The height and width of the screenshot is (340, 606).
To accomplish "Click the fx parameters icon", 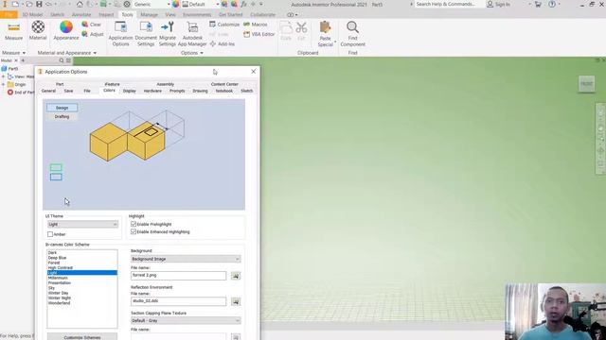I will click(x=243, y=4).
